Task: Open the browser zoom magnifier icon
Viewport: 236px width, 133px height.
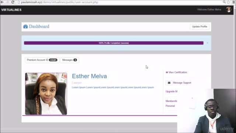Action: pyautogui.click(x=224, y=2)
